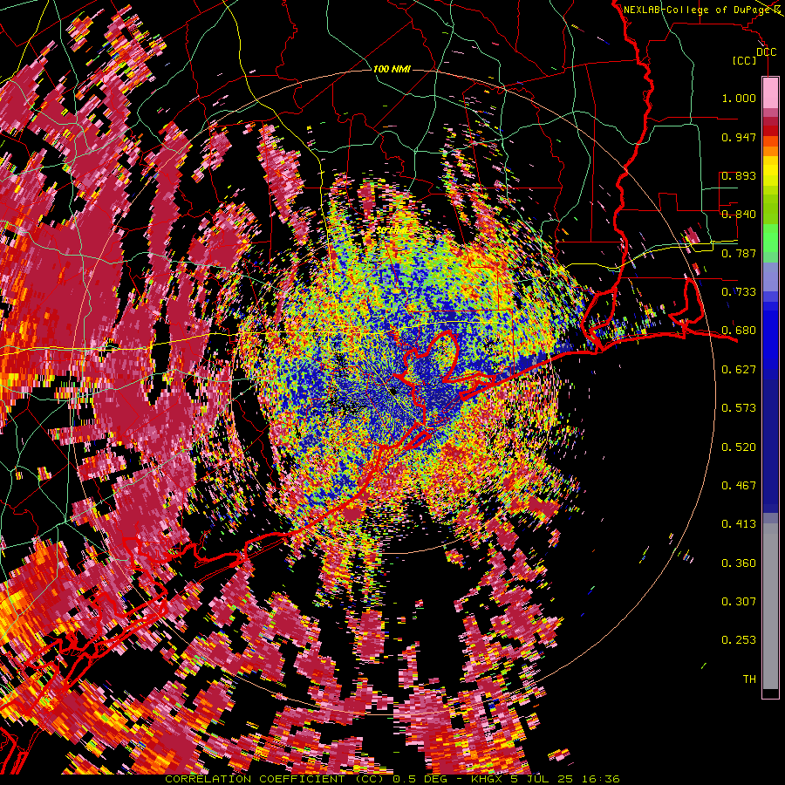Click the 0.253 scale value
The width and height of the screenshot is (785, 785).
click(739, 640)
